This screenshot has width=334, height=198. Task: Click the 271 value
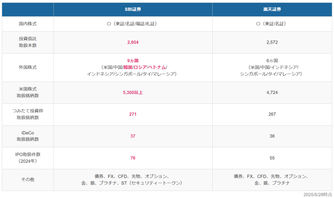[x=133, y=114]
